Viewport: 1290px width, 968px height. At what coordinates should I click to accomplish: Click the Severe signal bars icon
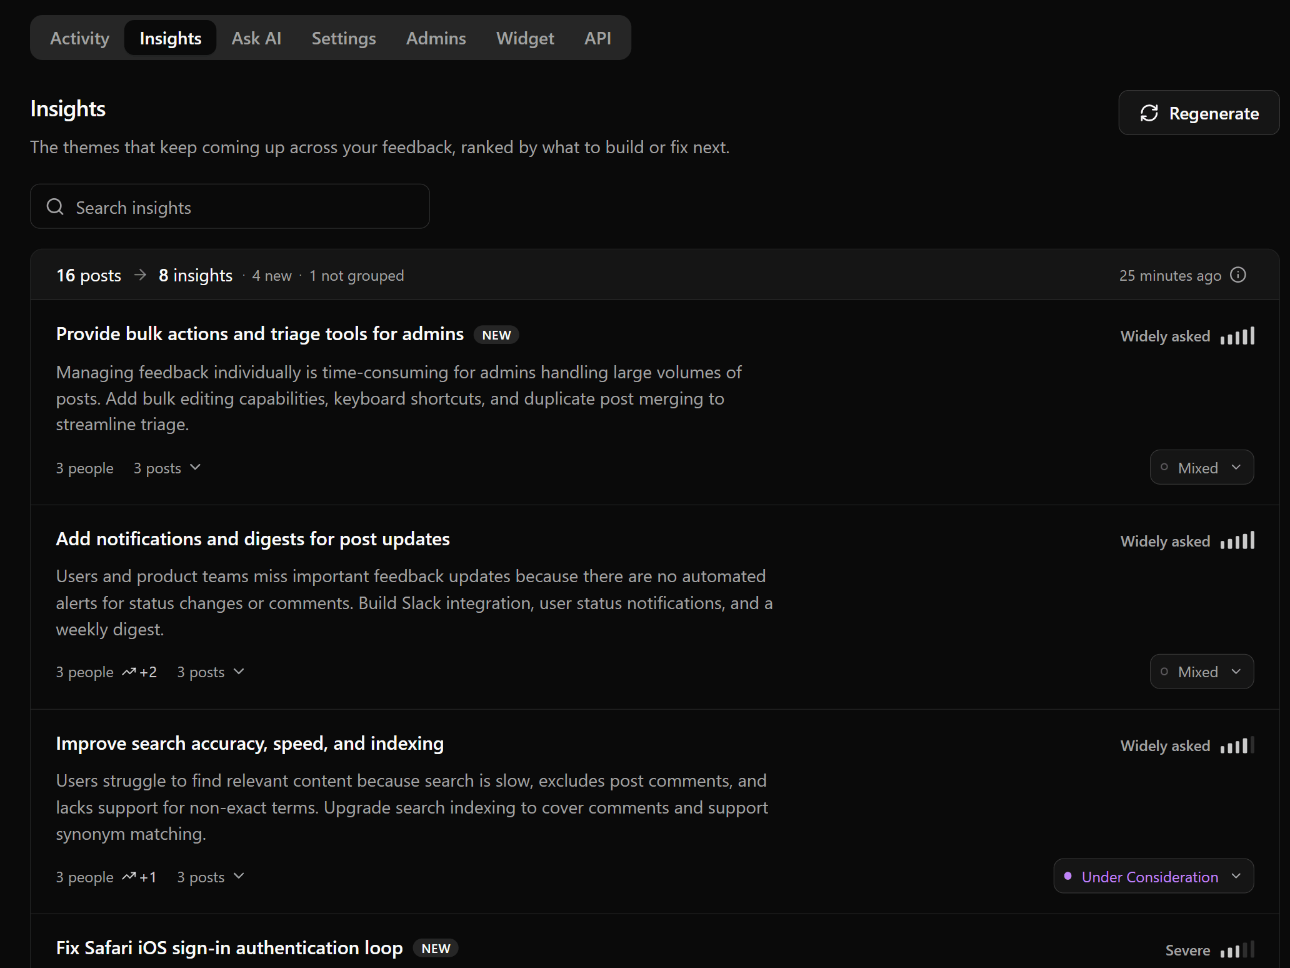click(1237, 950)
